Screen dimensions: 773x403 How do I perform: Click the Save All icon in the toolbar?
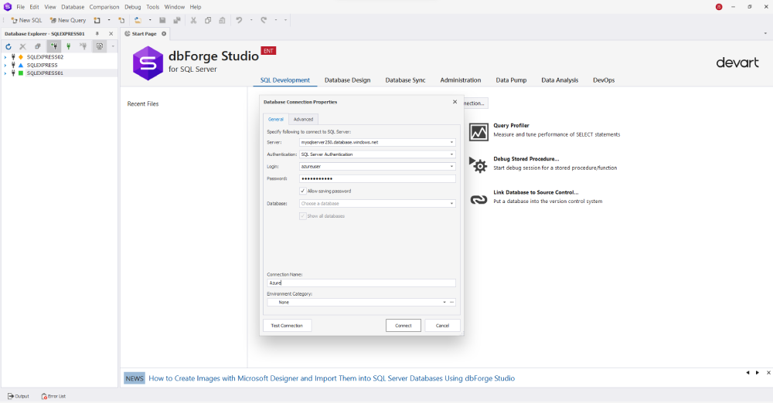176,20
